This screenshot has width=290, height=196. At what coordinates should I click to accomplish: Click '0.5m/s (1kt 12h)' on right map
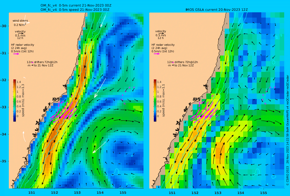point(163,51)
